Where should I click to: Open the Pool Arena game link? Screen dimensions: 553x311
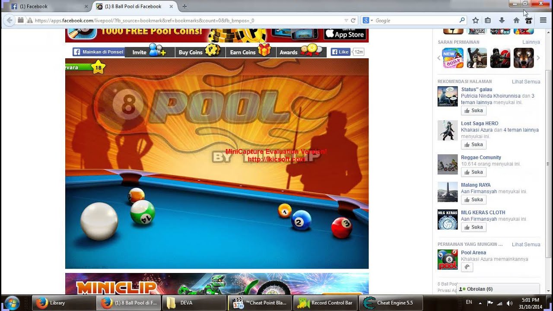tap(474, 253)
